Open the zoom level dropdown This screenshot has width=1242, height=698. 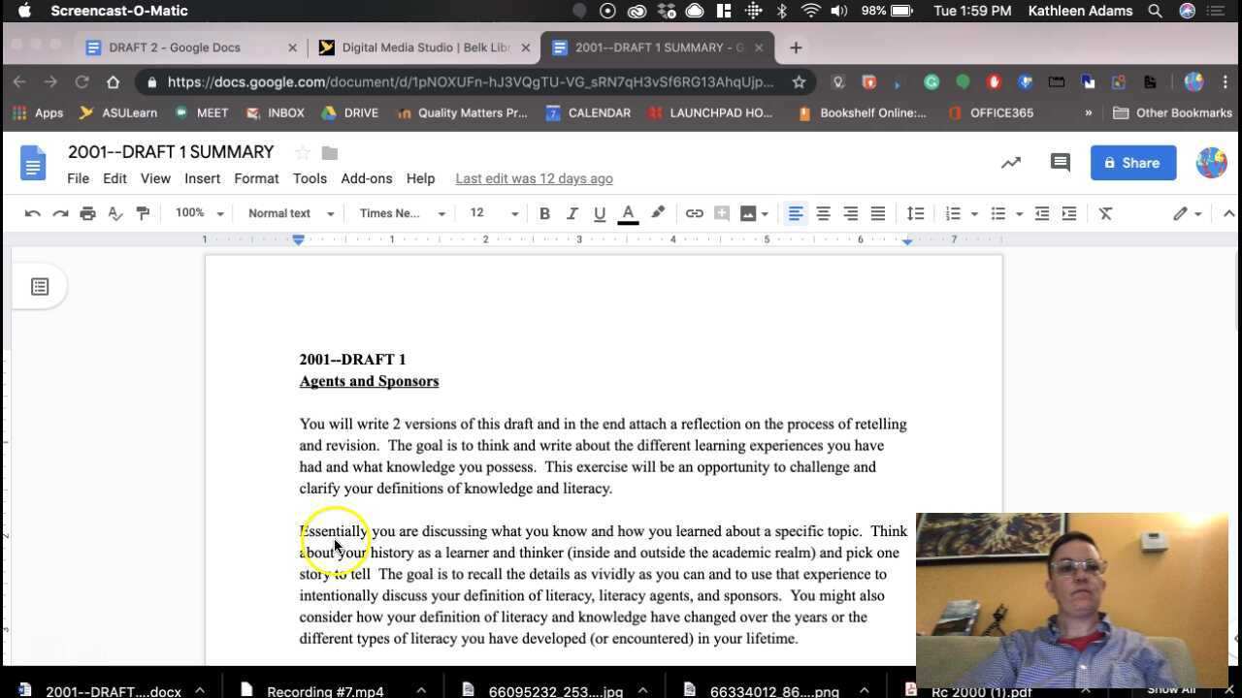pos(197,213)
